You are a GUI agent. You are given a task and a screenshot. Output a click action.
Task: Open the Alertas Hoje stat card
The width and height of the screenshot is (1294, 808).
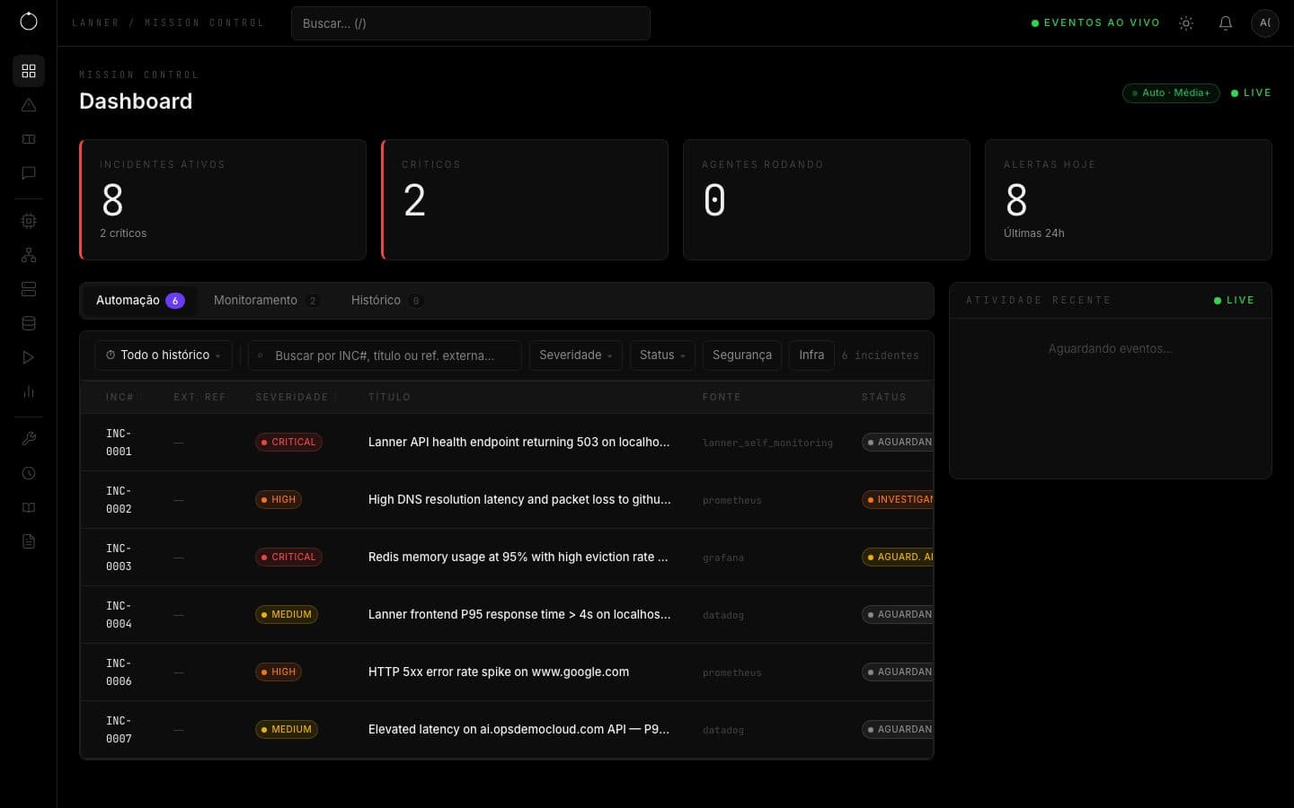coord(1129,199)
